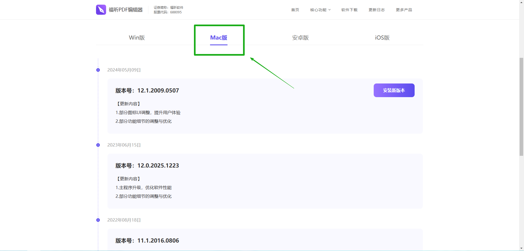The height and width of the screenshot is (251, 524).
Task: Switch to the 安卓版 tab
Action: click(x=300, y=38)
